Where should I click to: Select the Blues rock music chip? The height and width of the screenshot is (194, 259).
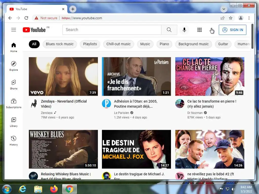(x=60, y=44)
